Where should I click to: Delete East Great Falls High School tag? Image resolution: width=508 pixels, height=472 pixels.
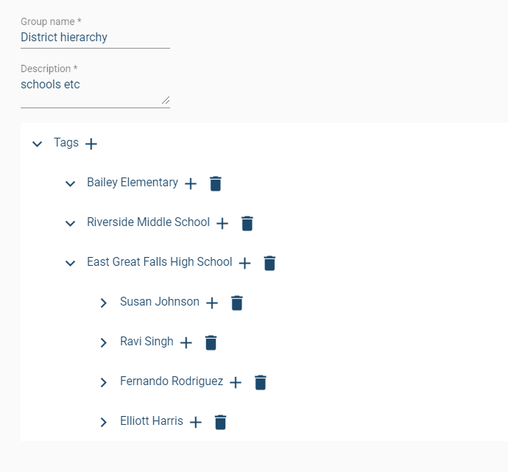(x=269, y=264)
